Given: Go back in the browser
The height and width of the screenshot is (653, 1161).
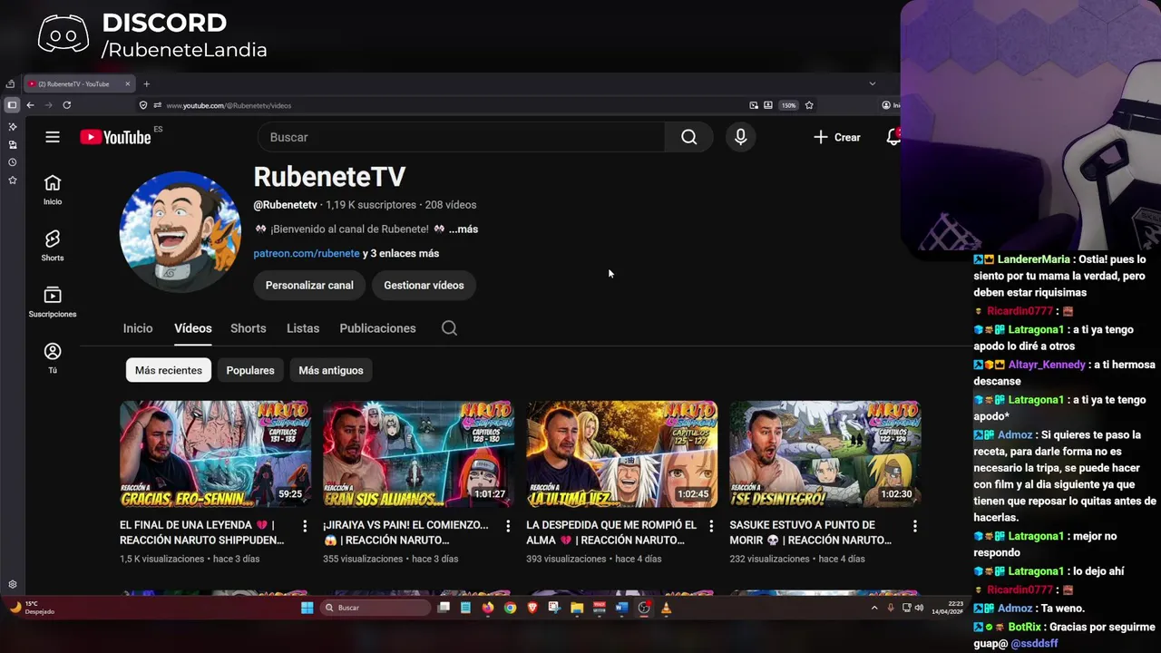Looking at the screenshot, I should tap(30, 105).
